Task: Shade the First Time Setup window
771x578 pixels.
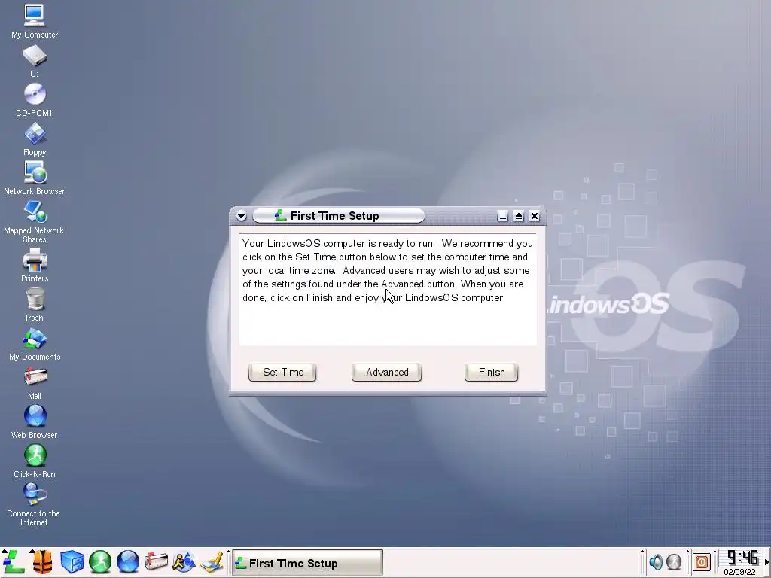Action: (518, 216)
